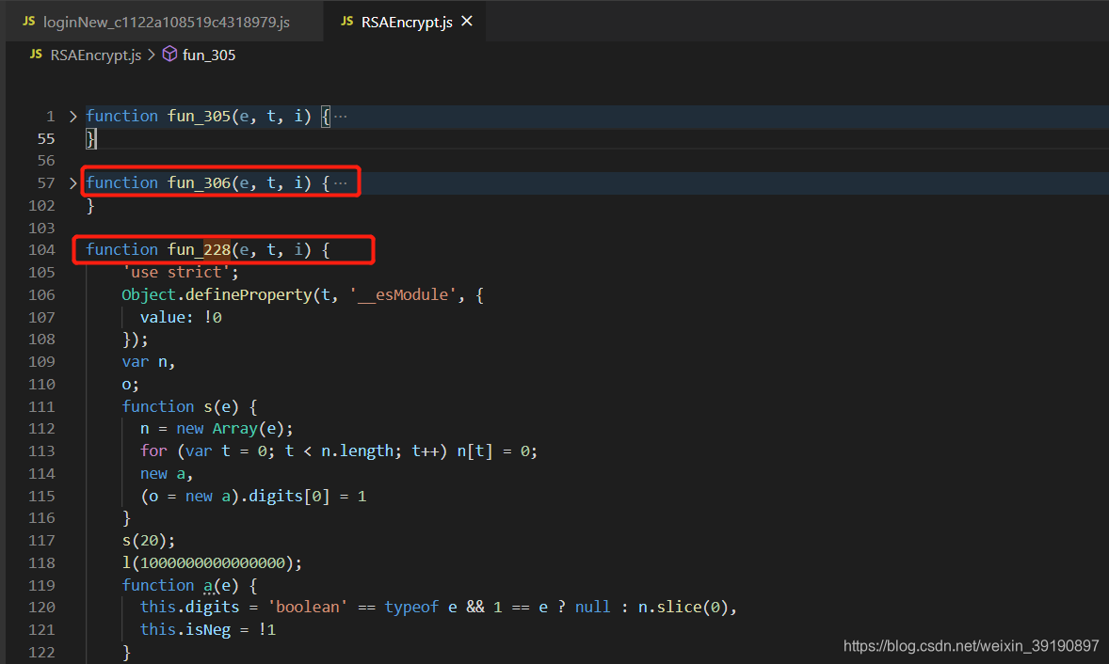Click JS file icon on loginNew tab
The image size is (1109, 664).
[x=29, y=22]
